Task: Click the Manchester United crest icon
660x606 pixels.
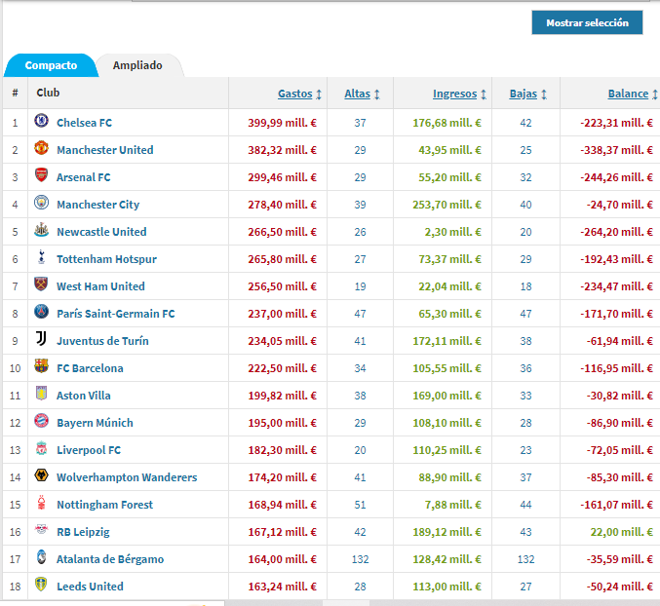Action: click(x=41, y=148)
